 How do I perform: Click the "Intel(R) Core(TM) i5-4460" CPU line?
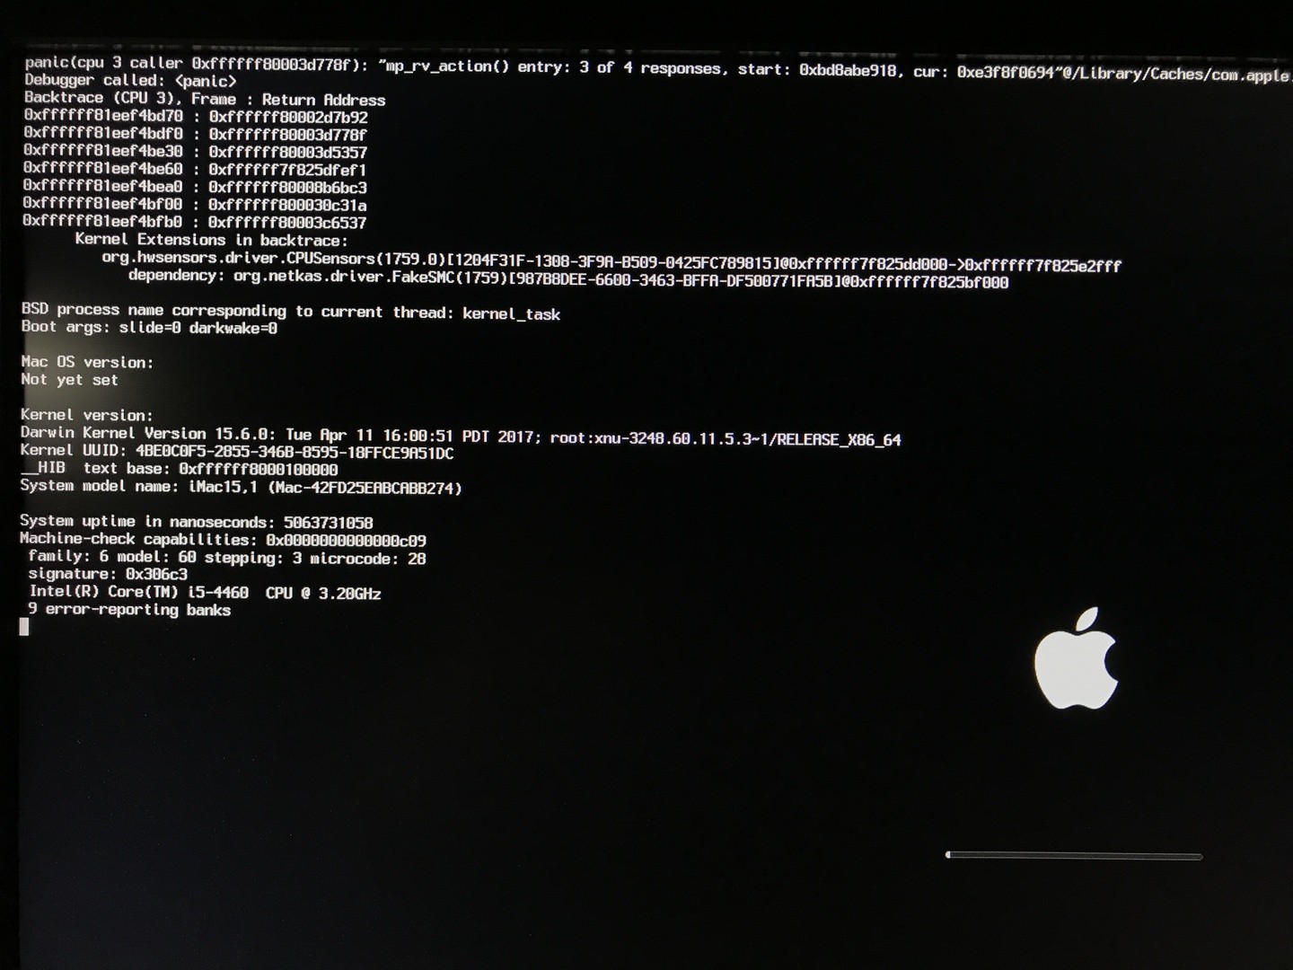(205, 593)
